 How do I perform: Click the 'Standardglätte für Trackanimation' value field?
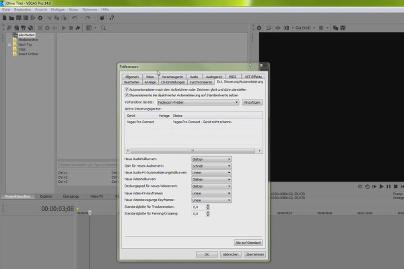click(199, 207)
